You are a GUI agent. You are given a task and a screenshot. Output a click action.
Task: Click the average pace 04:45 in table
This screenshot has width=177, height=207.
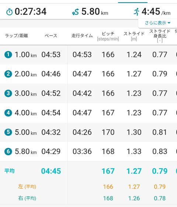point(51,171)
